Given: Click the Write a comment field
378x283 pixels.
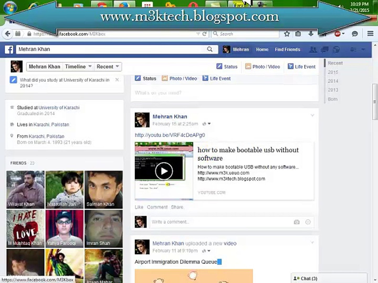Looking at the screenshot, I should point(232,222).
